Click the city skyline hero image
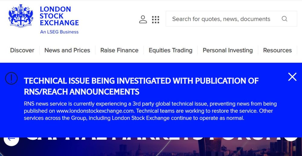Image resolution: width=302 pixels, height=156 pixels. point(181,148)
